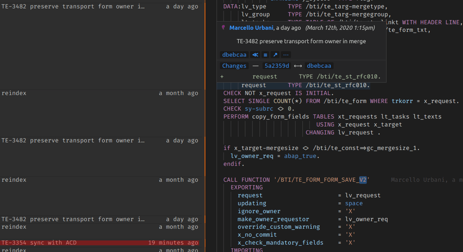Click 'reindex' blame annotation beside CHECK NOT x_request
463x252 pixels.
(14, 93)
